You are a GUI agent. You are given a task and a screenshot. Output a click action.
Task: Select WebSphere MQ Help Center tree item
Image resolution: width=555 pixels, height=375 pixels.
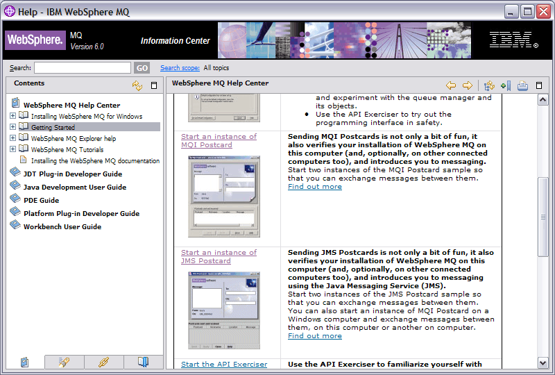point(72,106)
